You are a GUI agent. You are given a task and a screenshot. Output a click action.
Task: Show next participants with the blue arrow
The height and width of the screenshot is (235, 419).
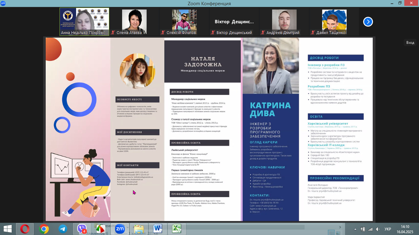point(368,22)
